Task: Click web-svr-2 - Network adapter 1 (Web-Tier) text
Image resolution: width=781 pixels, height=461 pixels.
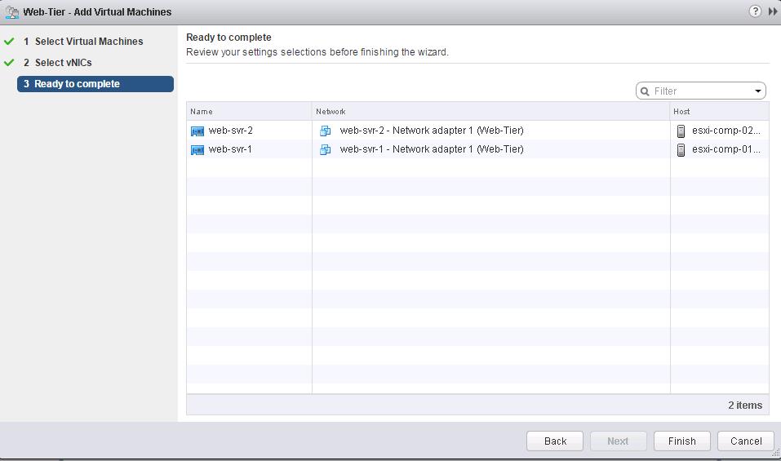Action: click(x=432, y=131)
